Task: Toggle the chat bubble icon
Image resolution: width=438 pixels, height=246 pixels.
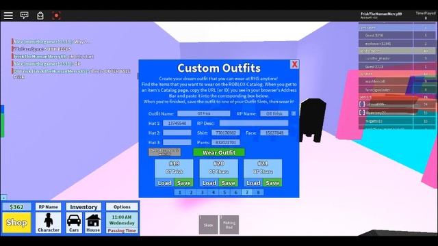Action: coord(25,15)
